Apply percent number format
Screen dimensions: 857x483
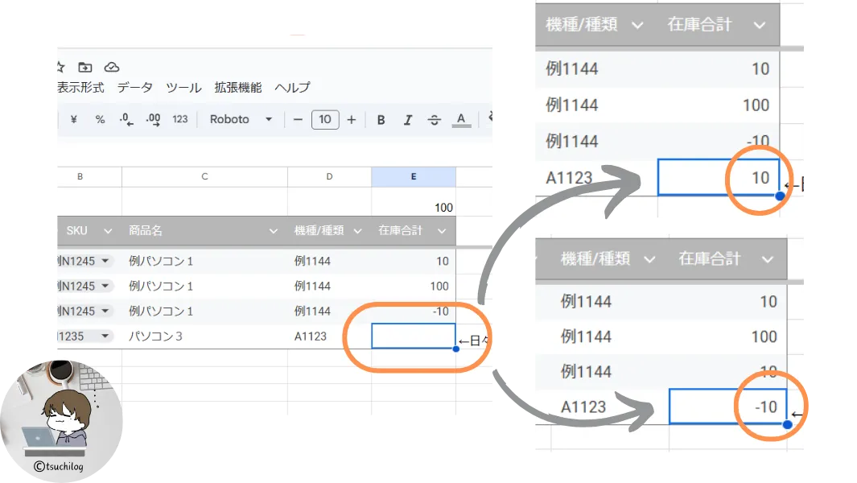coord(100,119)
